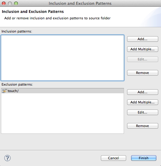Remove the selected exclusion pattern
Image resolution: width=161 pixels, height=166 pixels.
tap(142, 126)
